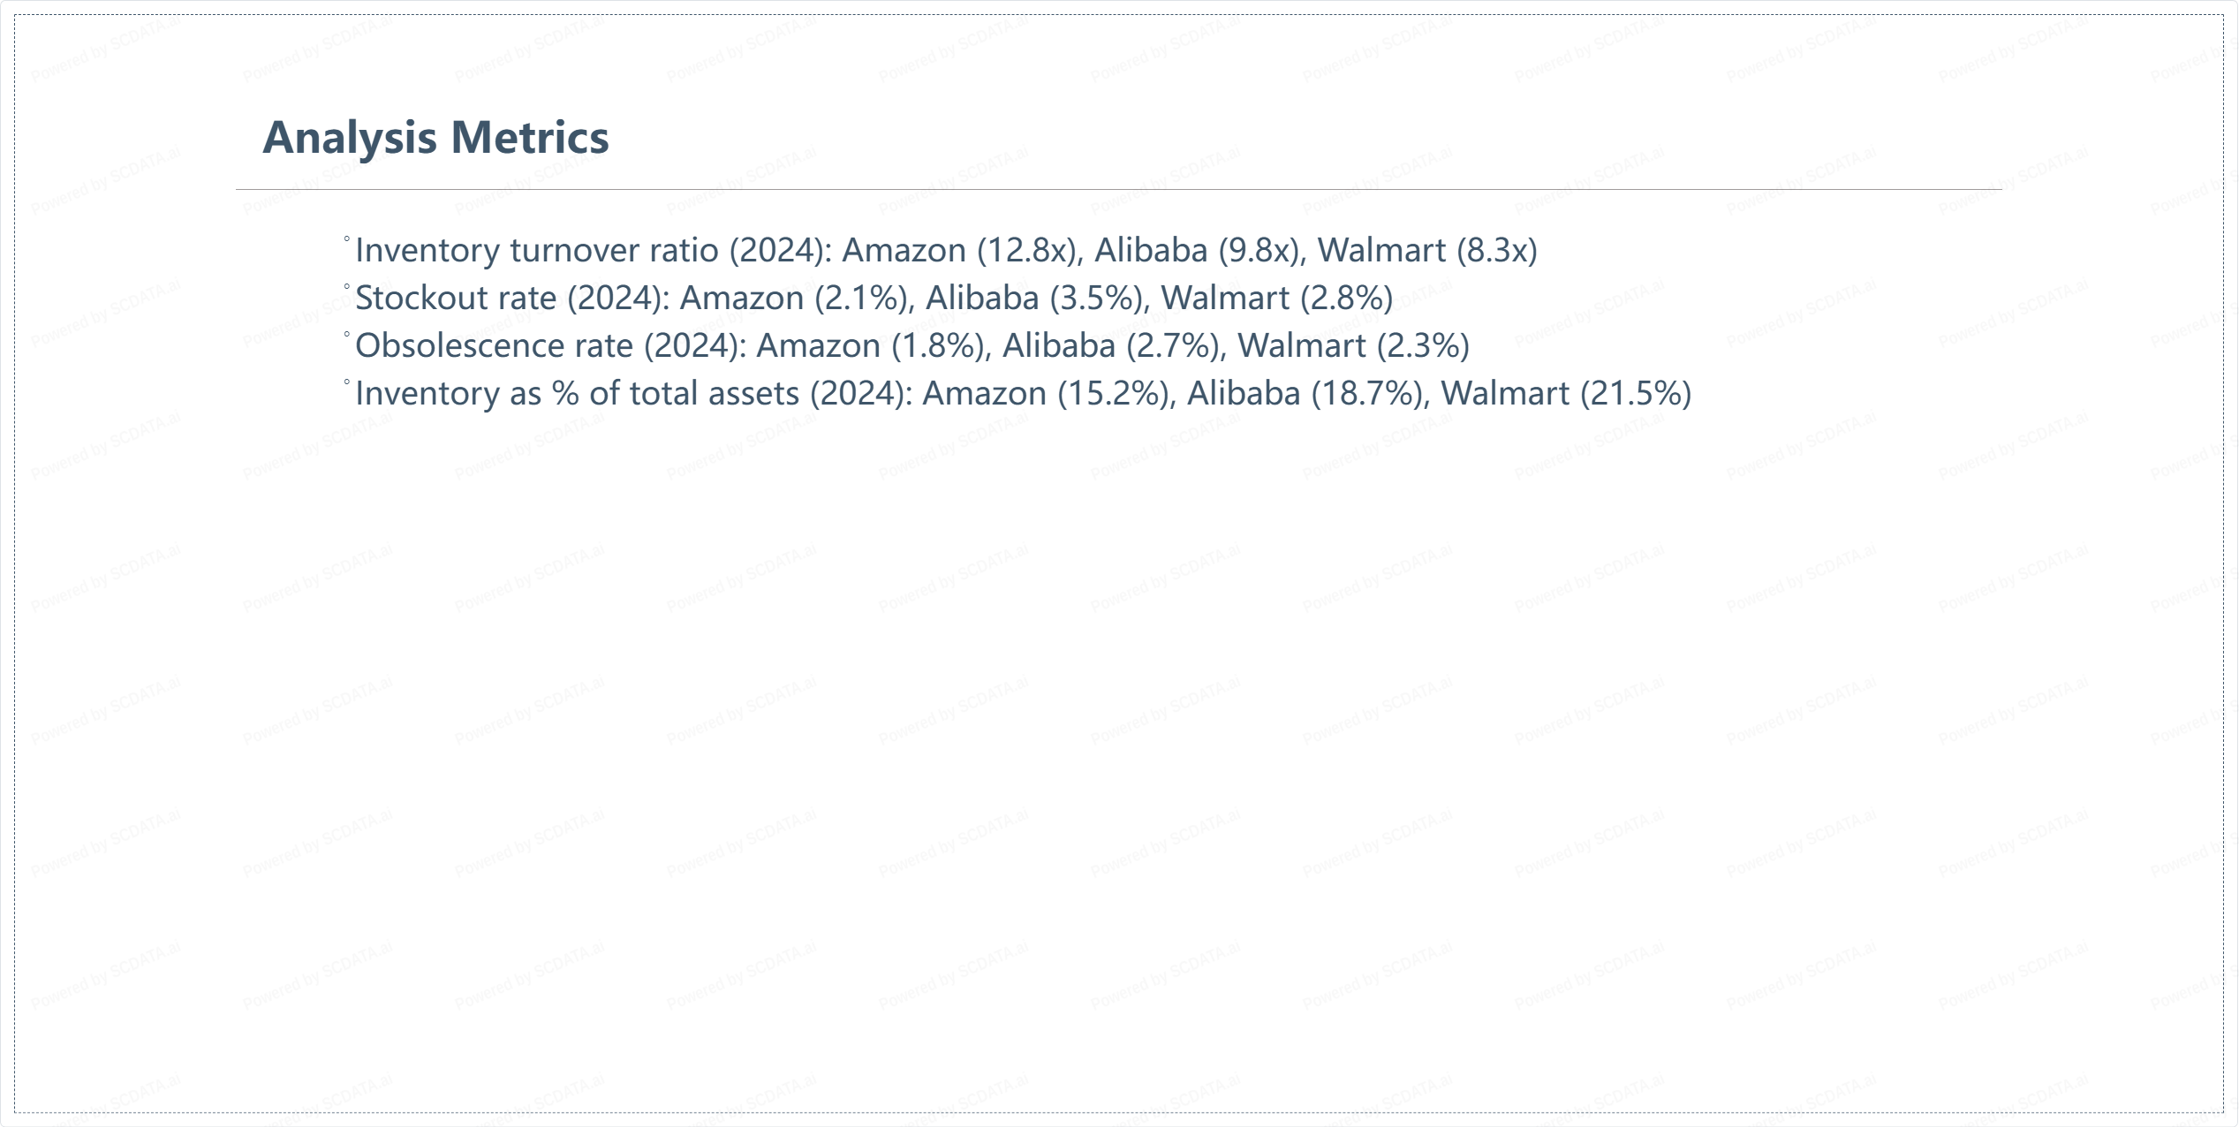Click the Walmart (2.3%) obsolescence value
The image size is (2239, 1127).
tap(1353, 346)
